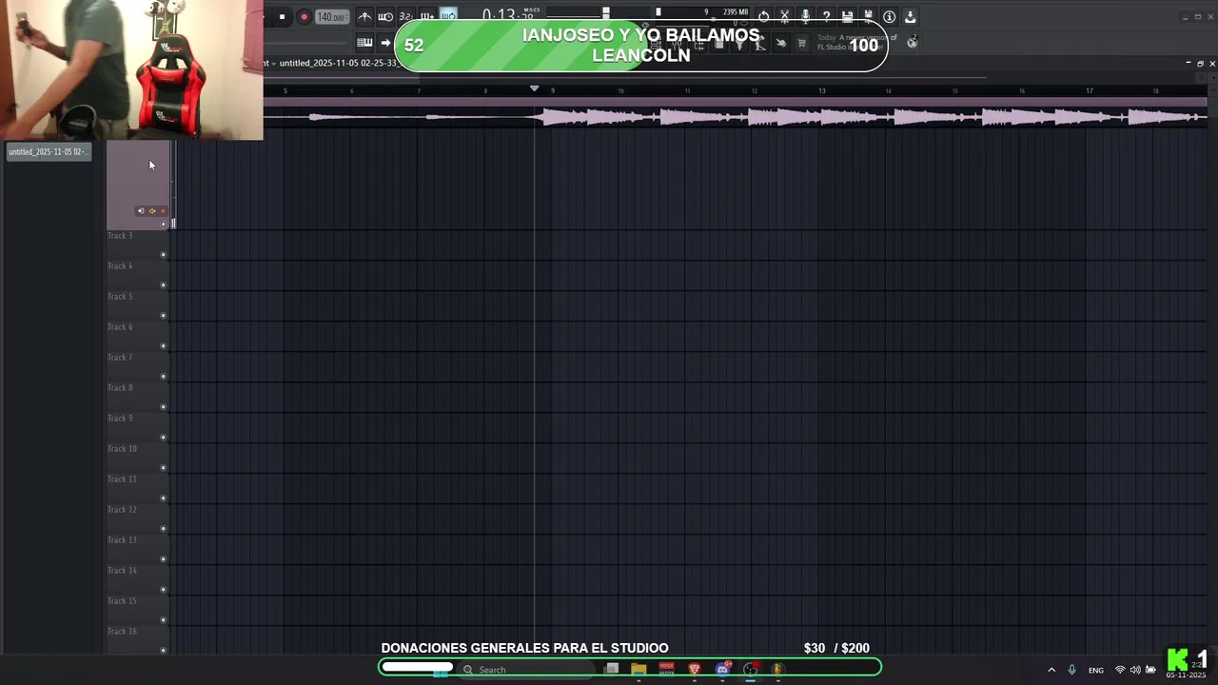This screenshot has height=685, width=1218.
Task: Open the Discord taskbar icon
Action: (722, 669)
